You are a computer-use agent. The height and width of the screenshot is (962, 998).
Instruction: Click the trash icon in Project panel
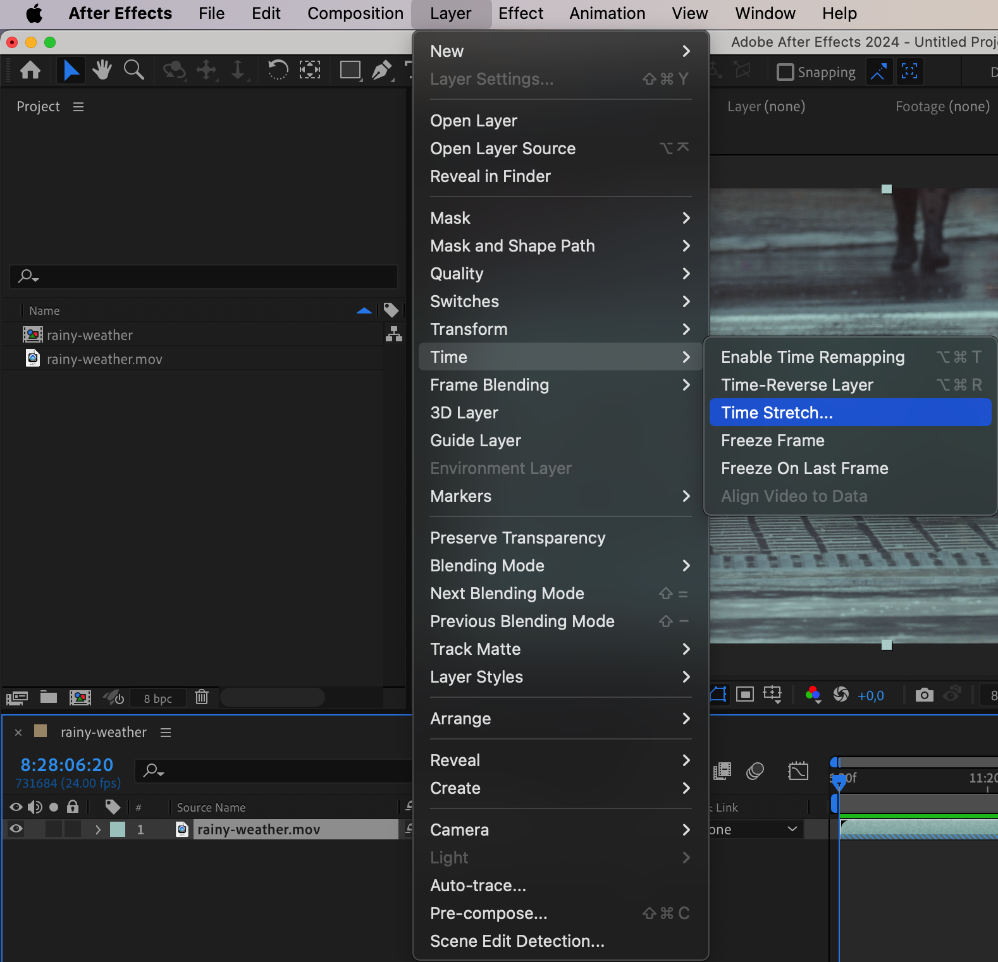tap(202, 697)
